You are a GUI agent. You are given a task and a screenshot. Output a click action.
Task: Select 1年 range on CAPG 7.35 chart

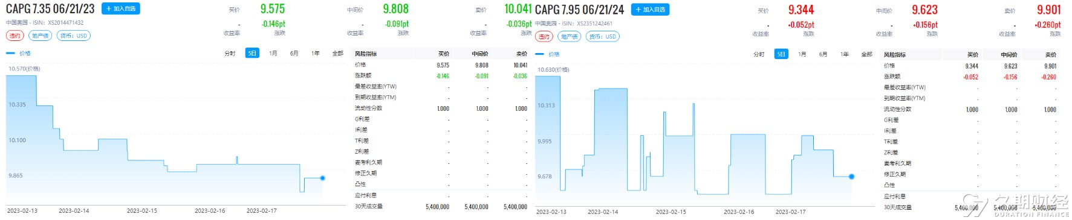316,54
